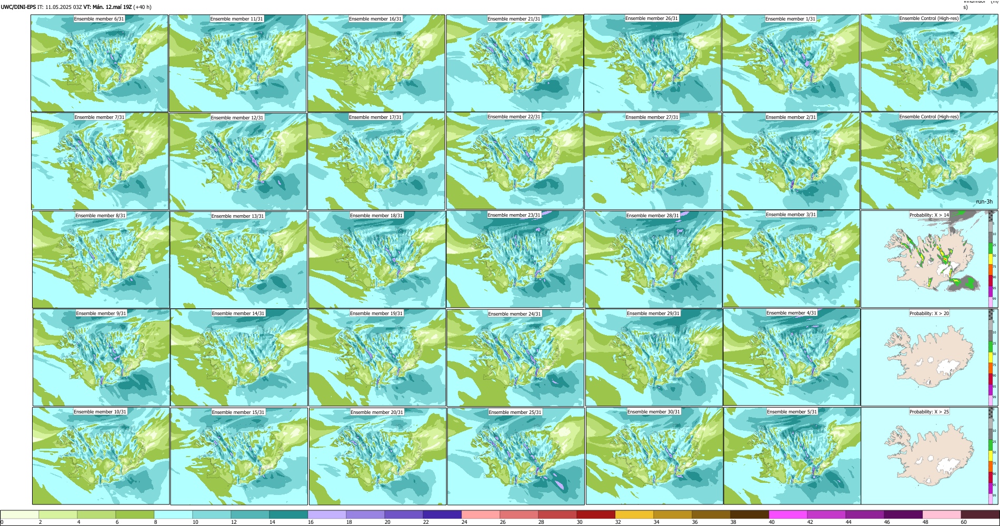Pick the light pink 24–26 legend swatch
This screenshot has height=526, width=1000.
pos(481,514)
